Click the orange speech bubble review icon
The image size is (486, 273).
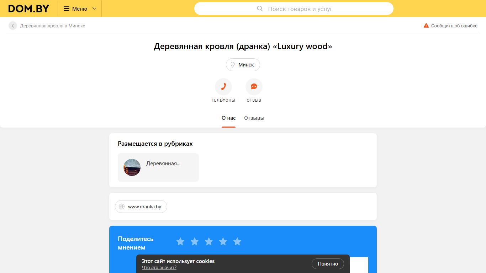coord(254,87)
